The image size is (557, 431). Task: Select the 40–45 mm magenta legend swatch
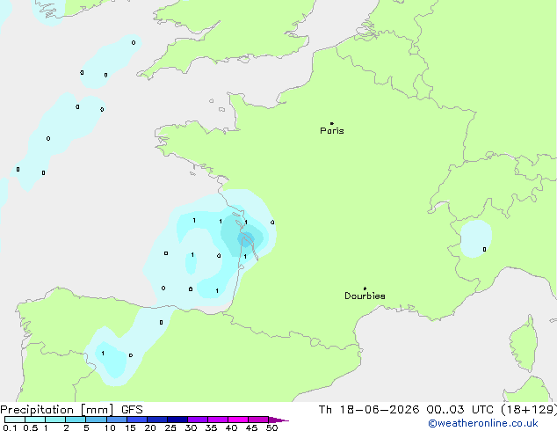[x=238, y=420]
